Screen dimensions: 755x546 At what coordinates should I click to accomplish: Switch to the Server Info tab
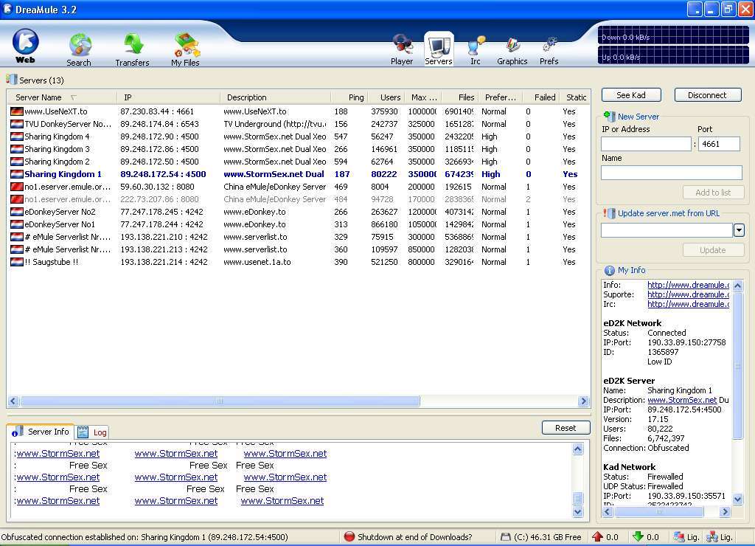(x=41, y=432)
